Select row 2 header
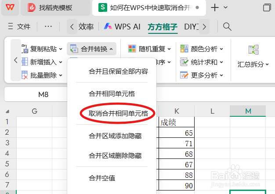 pos(7,132)
